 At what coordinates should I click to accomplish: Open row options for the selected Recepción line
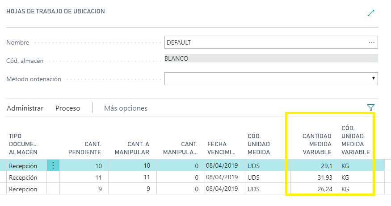pos(53,165)
